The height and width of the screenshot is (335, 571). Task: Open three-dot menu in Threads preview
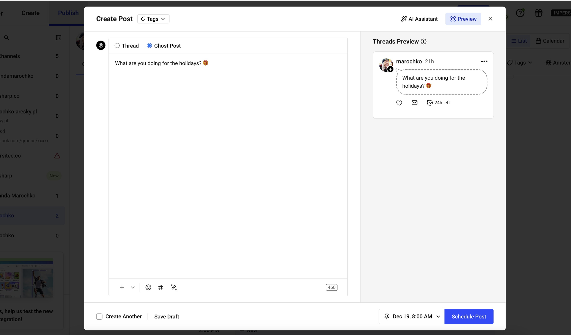(484, 61)
